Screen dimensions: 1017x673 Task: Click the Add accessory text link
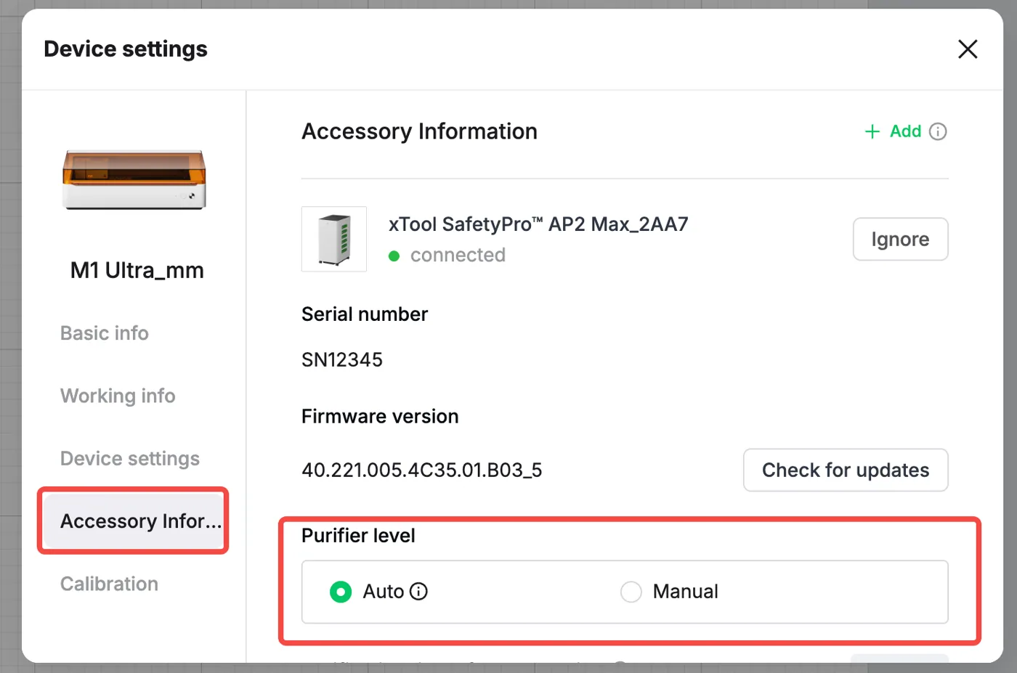905,131
